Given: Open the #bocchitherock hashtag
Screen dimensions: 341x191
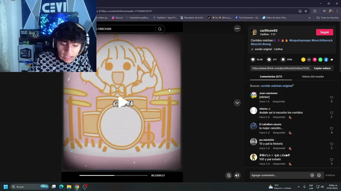Looking at the screenshot, I should pyautogui.click(x=322, y=40).
